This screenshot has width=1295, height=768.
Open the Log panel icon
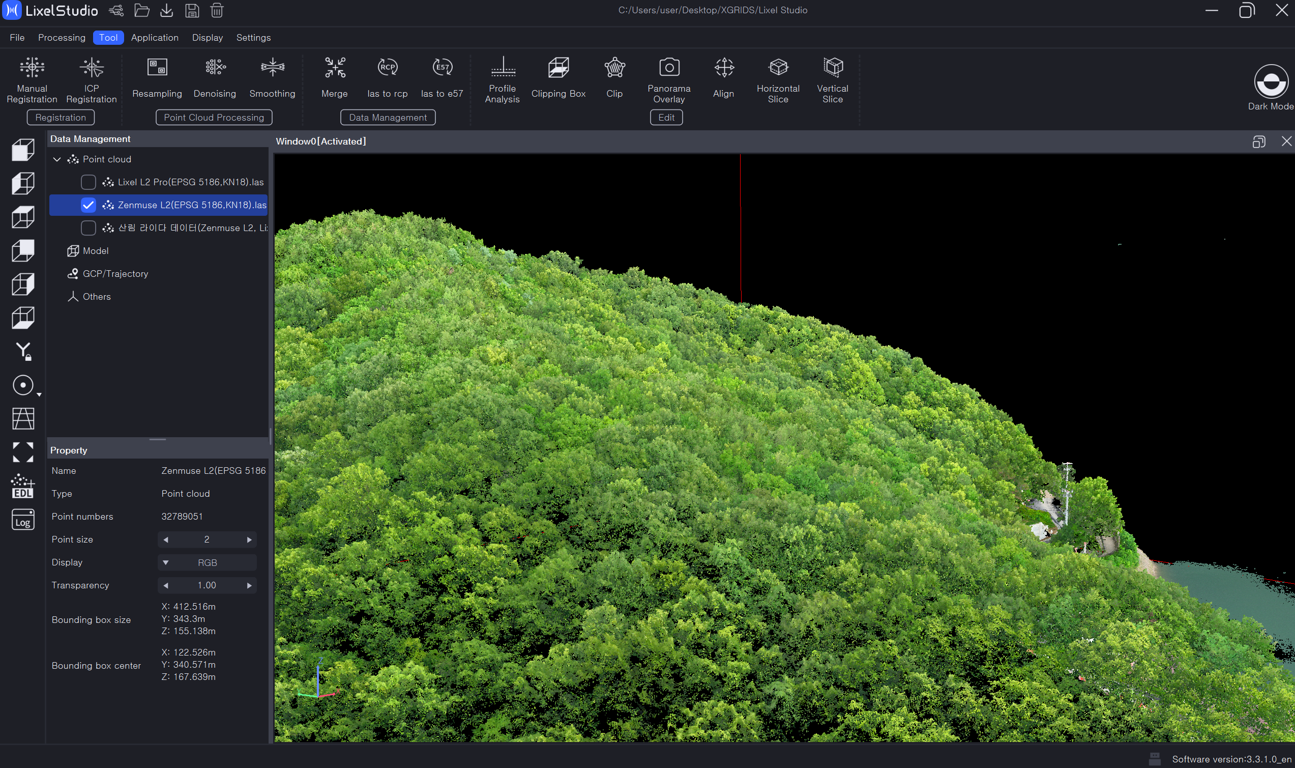(x=23, y=520)
